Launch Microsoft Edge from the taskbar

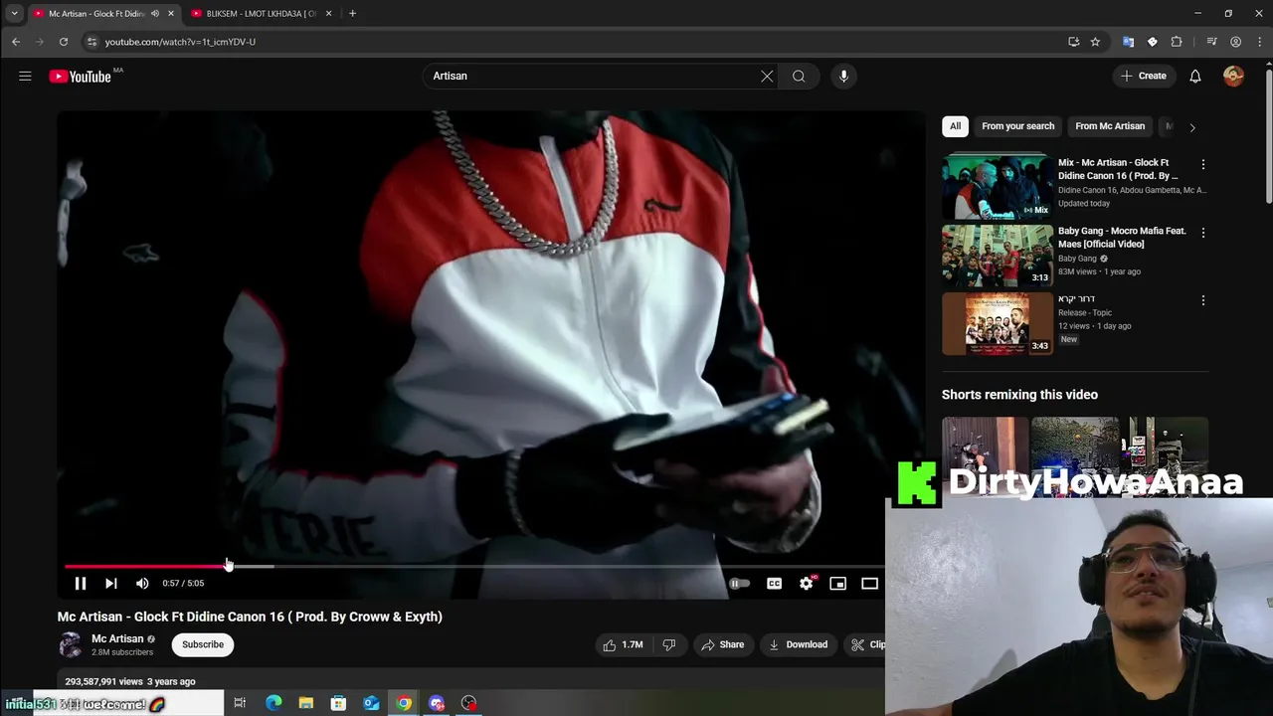pos(273,704)
